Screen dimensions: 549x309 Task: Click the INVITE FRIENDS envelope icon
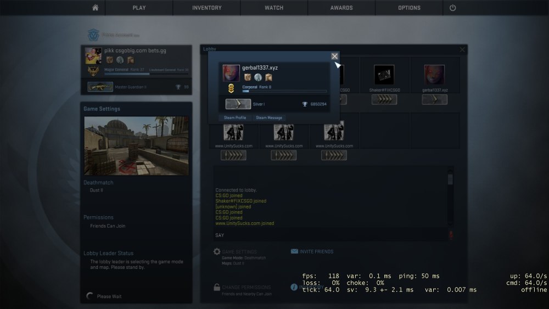coord(294,251)
